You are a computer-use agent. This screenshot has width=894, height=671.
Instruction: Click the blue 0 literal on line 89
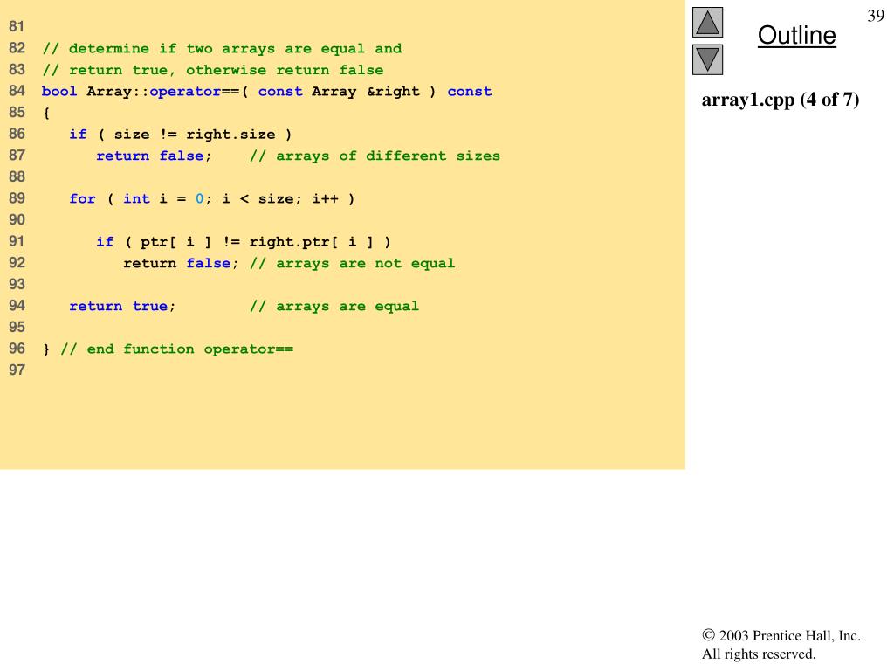tap(200, 198)
